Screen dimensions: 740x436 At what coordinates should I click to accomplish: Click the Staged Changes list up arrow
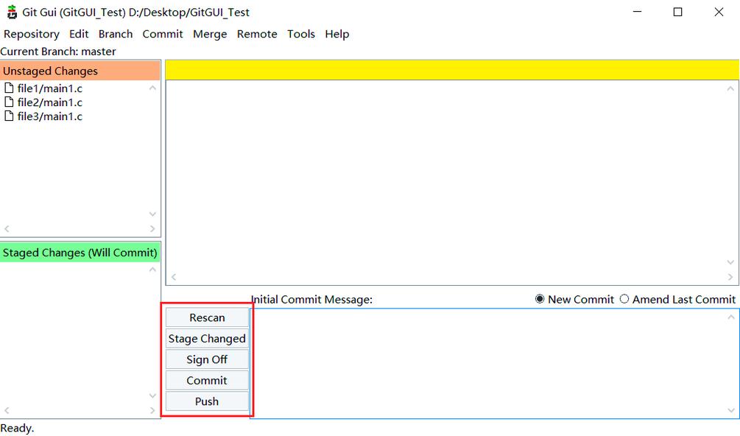click(x=152, y=270)
